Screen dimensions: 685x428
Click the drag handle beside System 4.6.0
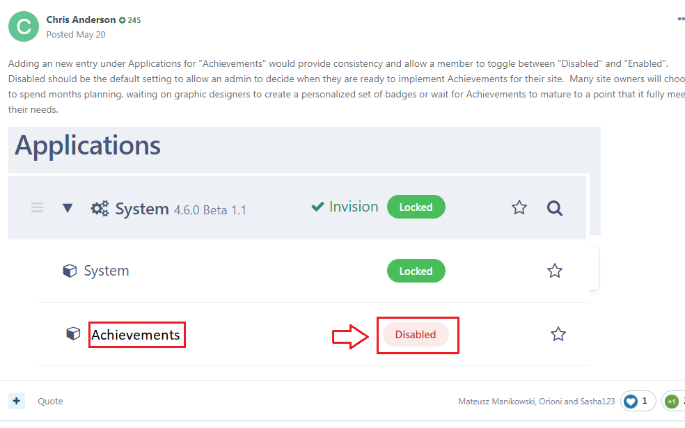38,207
